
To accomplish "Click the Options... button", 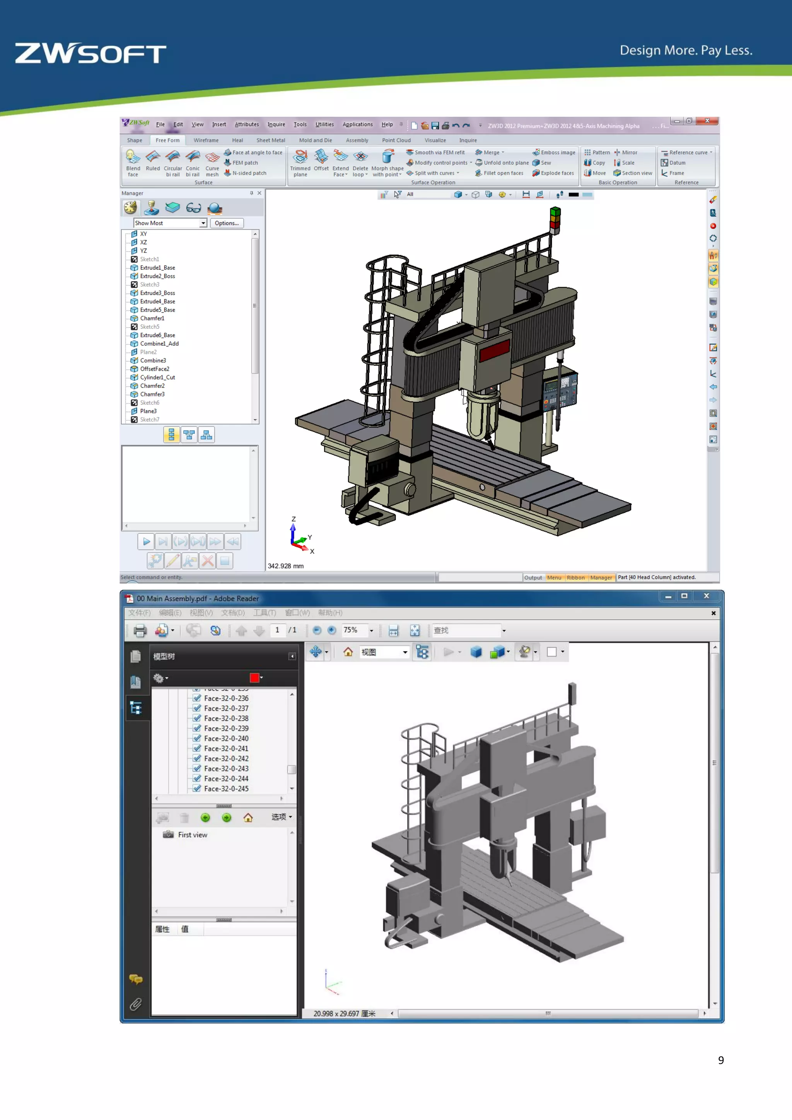I will click(x=227, y=223).
